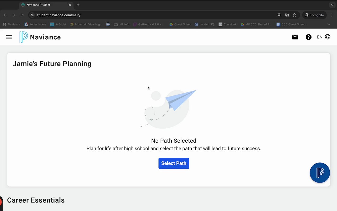Image resolution: width=337 pixels, height=211 pixels.
Task: Open the help question mark icon
Action: [x=308, y=37]
